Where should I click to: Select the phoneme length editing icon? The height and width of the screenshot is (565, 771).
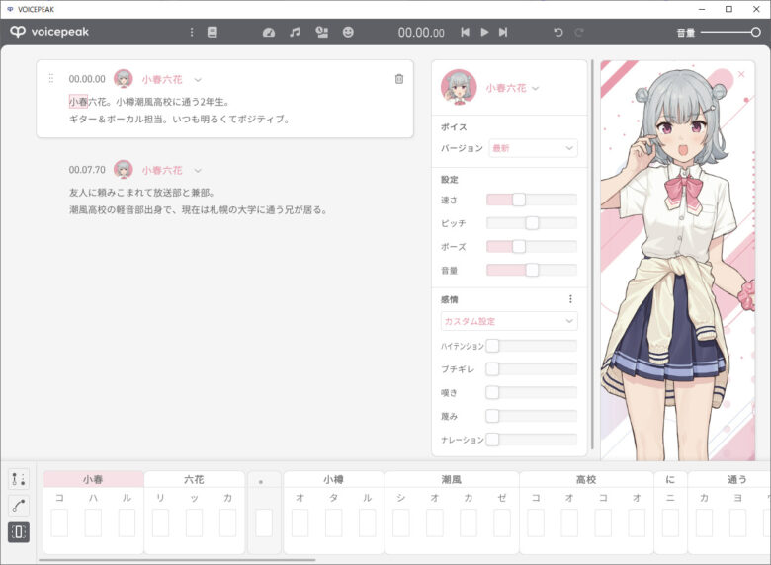tap(19, 532)
